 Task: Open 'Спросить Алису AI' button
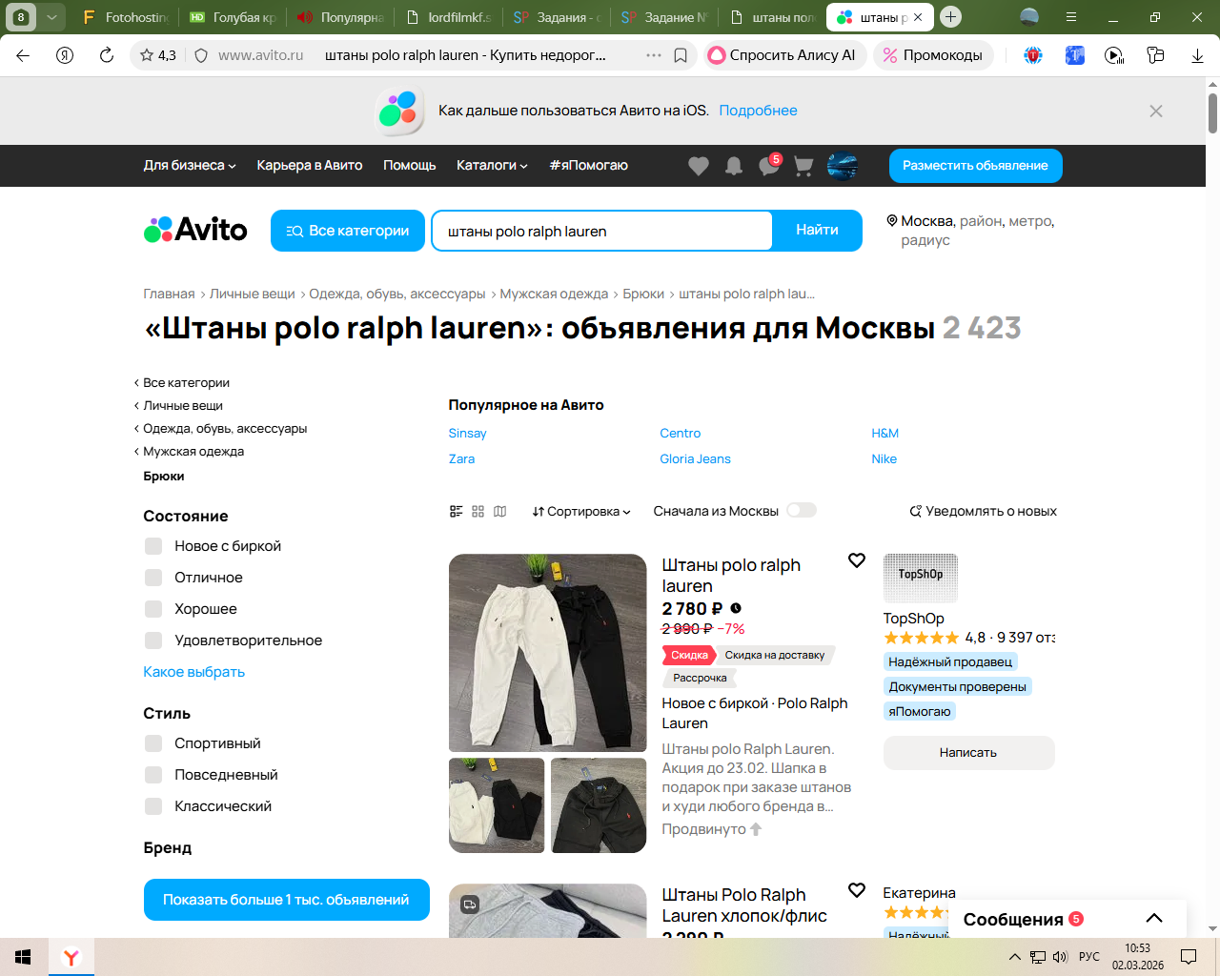[786, 55]
